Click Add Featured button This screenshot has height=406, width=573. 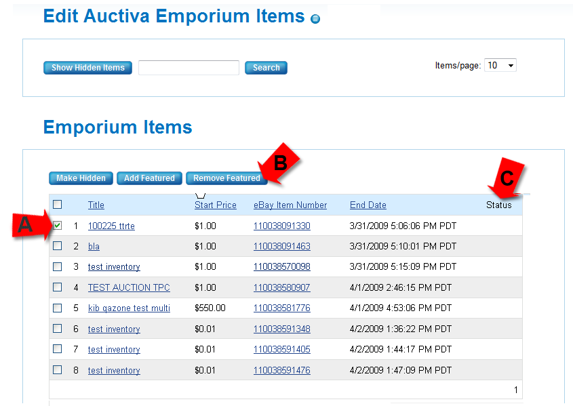pos(149,178)
